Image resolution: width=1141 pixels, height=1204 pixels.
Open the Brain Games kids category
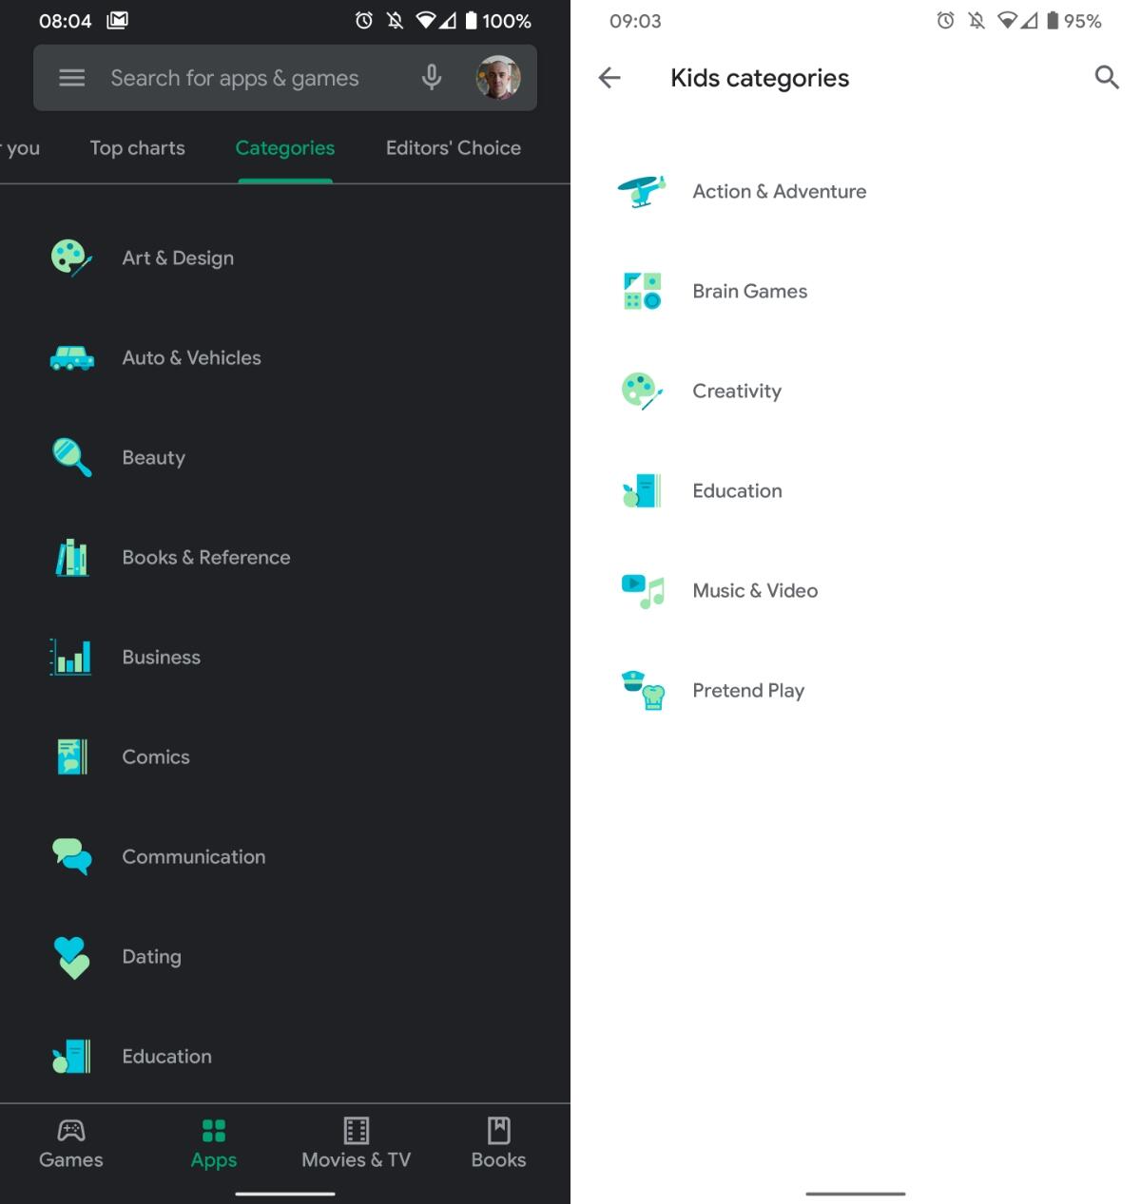(x=749, y=292)
